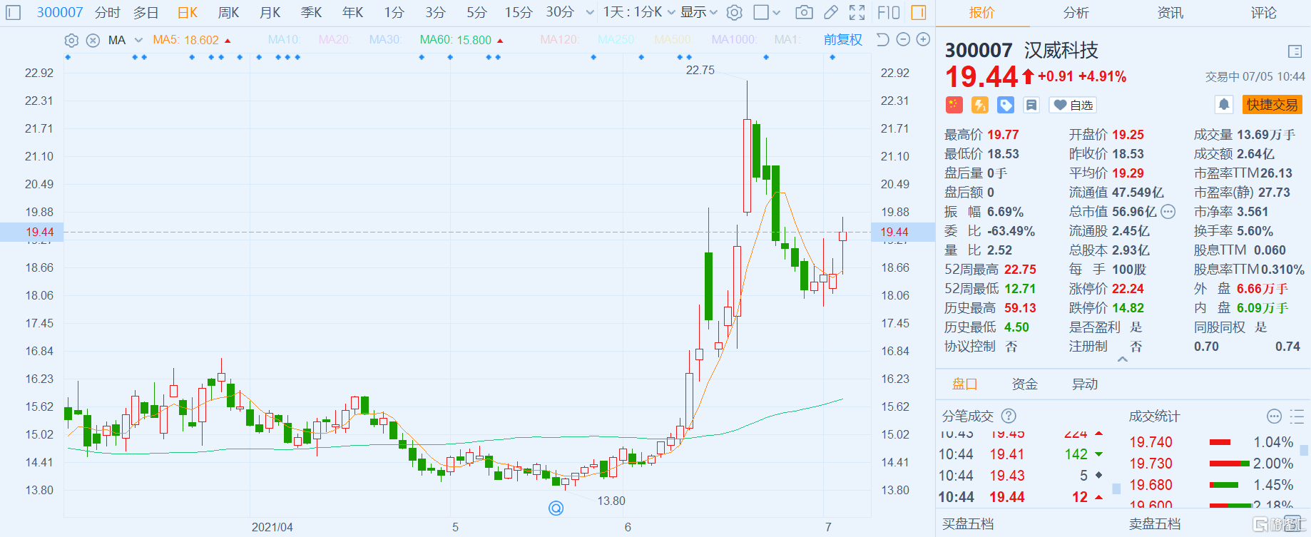
Task: Expand more minute periods after 30分
Action: pos(589,12)
